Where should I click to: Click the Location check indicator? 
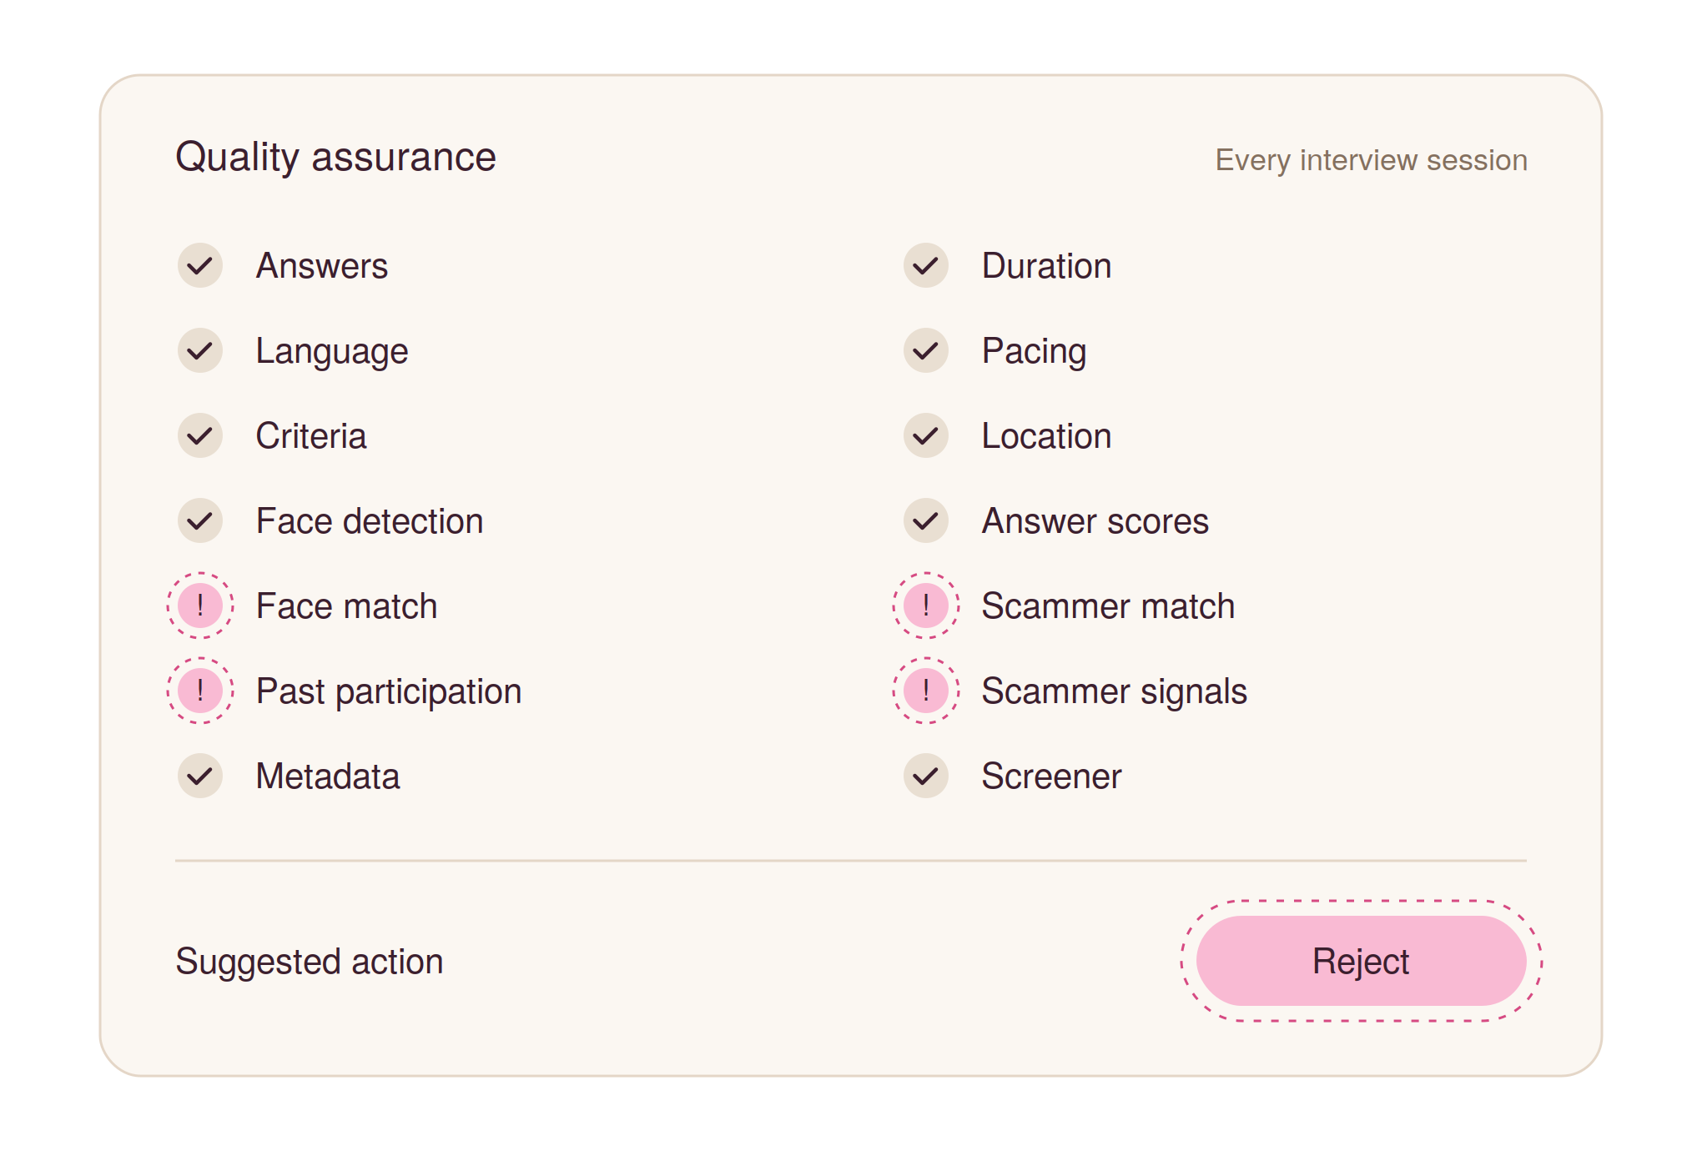pos(926,436)
